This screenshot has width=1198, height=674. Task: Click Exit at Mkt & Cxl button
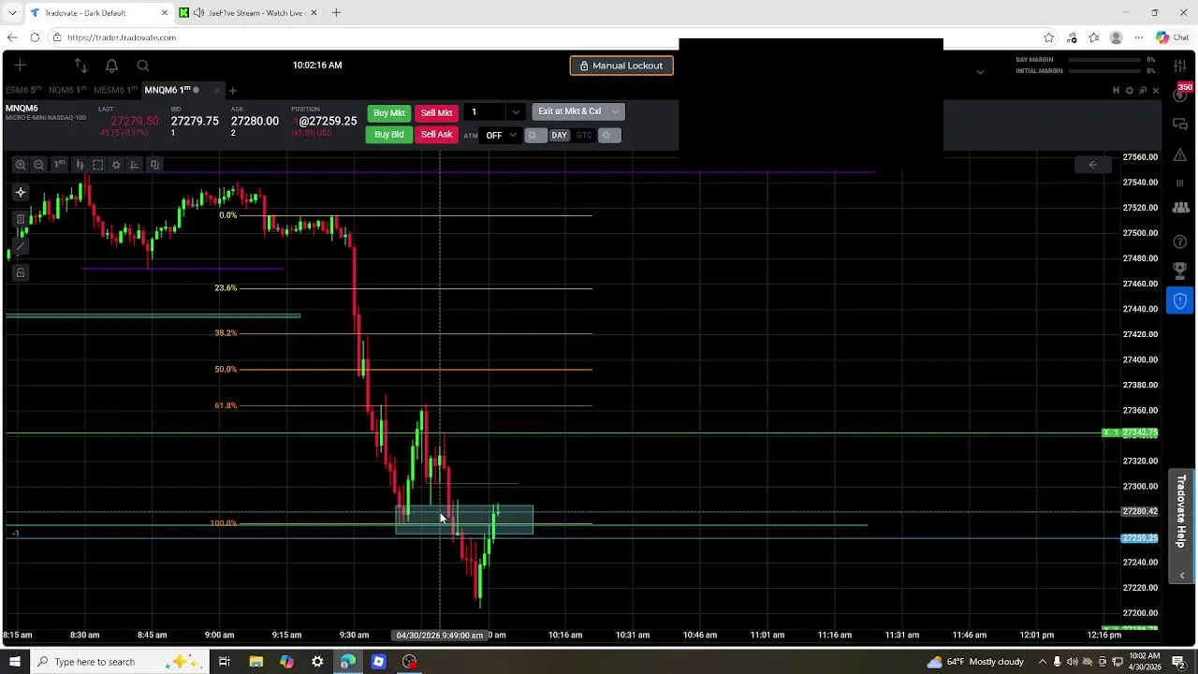pos(569,111)
